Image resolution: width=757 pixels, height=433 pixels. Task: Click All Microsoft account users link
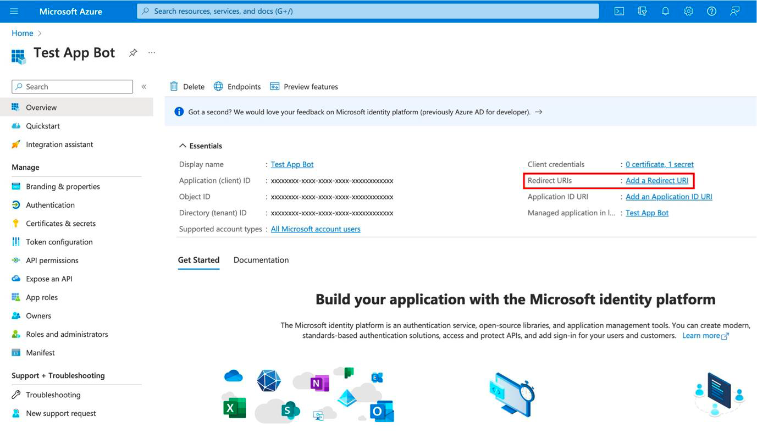click(x=316, y=229)
